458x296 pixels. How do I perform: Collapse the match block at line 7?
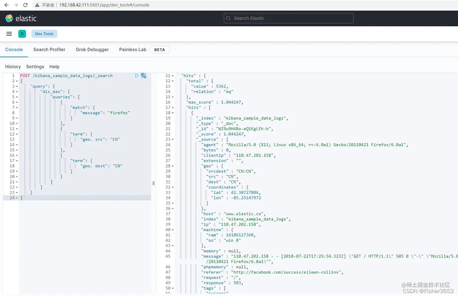coord(17,108)
